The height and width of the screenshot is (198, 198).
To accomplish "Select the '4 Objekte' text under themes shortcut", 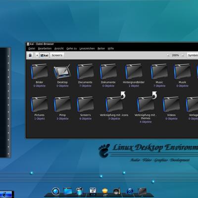I will [x=146, y=122].
